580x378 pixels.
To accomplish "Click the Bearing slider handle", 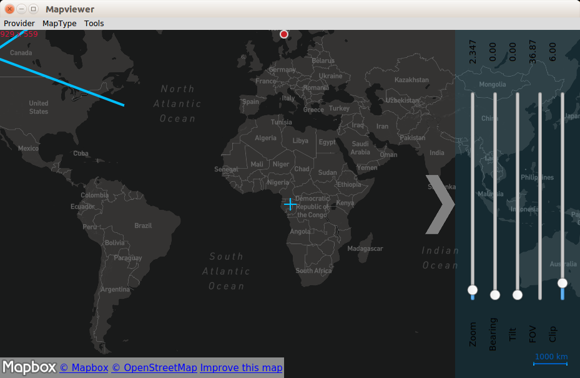I will (495, 295).
